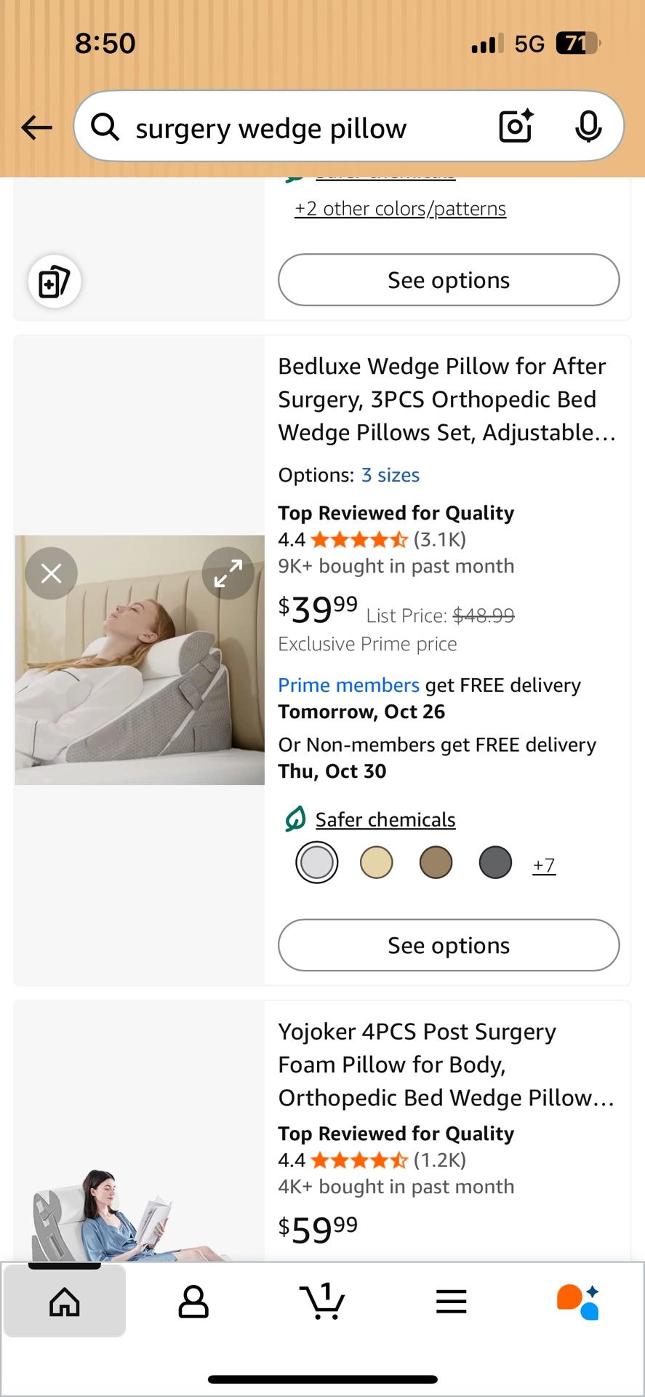Tap the back arrow icon
645x1397 pixels.
pyautogui.click(x=36, y=128)
